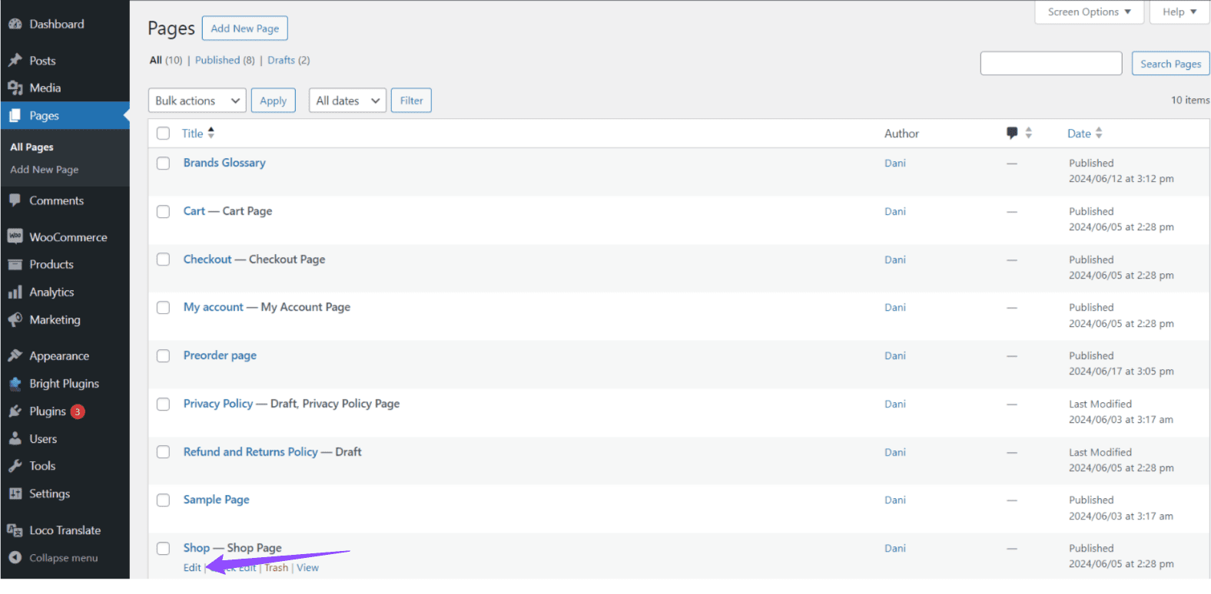Open the All dates dropdown
This screenshot has width=1211, height=594.
coord(347,101)
